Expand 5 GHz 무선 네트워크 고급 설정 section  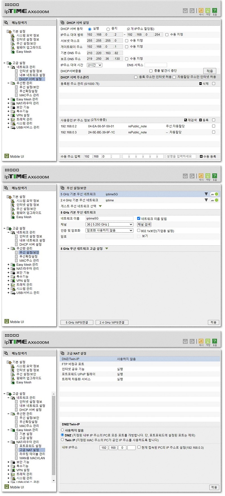click(107, 249)
